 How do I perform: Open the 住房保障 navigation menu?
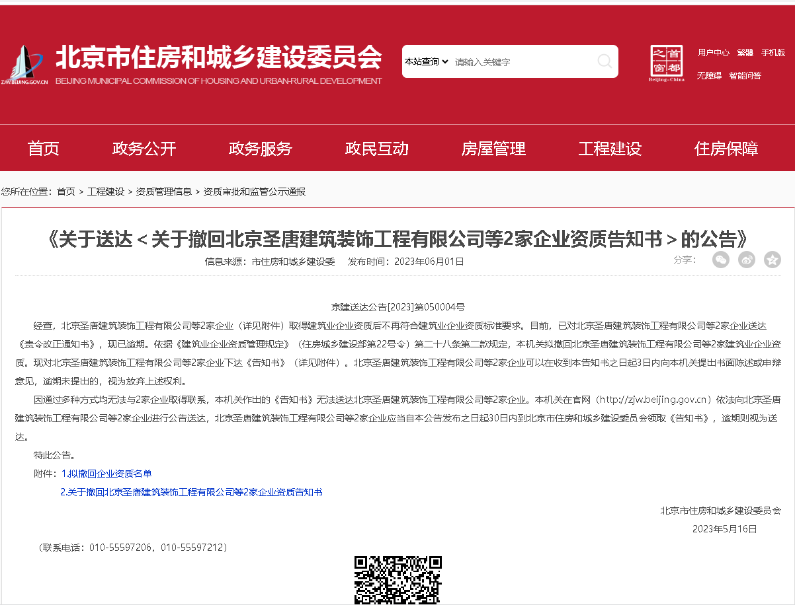[x=726, y=149]
